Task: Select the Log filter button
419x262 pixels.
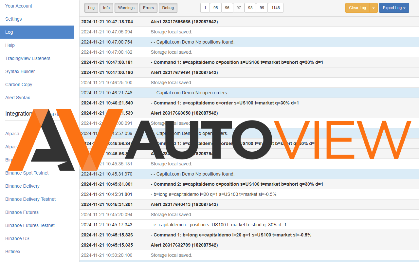Action: (91, 8)
